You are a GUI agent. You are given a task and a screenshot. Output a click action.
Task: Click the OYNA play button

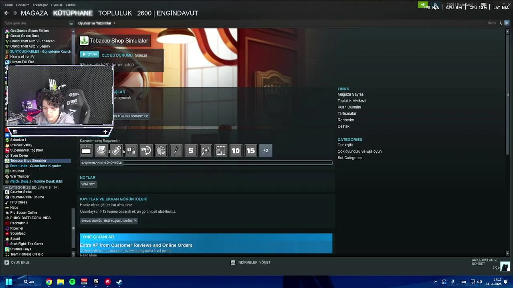(x=89, y=54)
